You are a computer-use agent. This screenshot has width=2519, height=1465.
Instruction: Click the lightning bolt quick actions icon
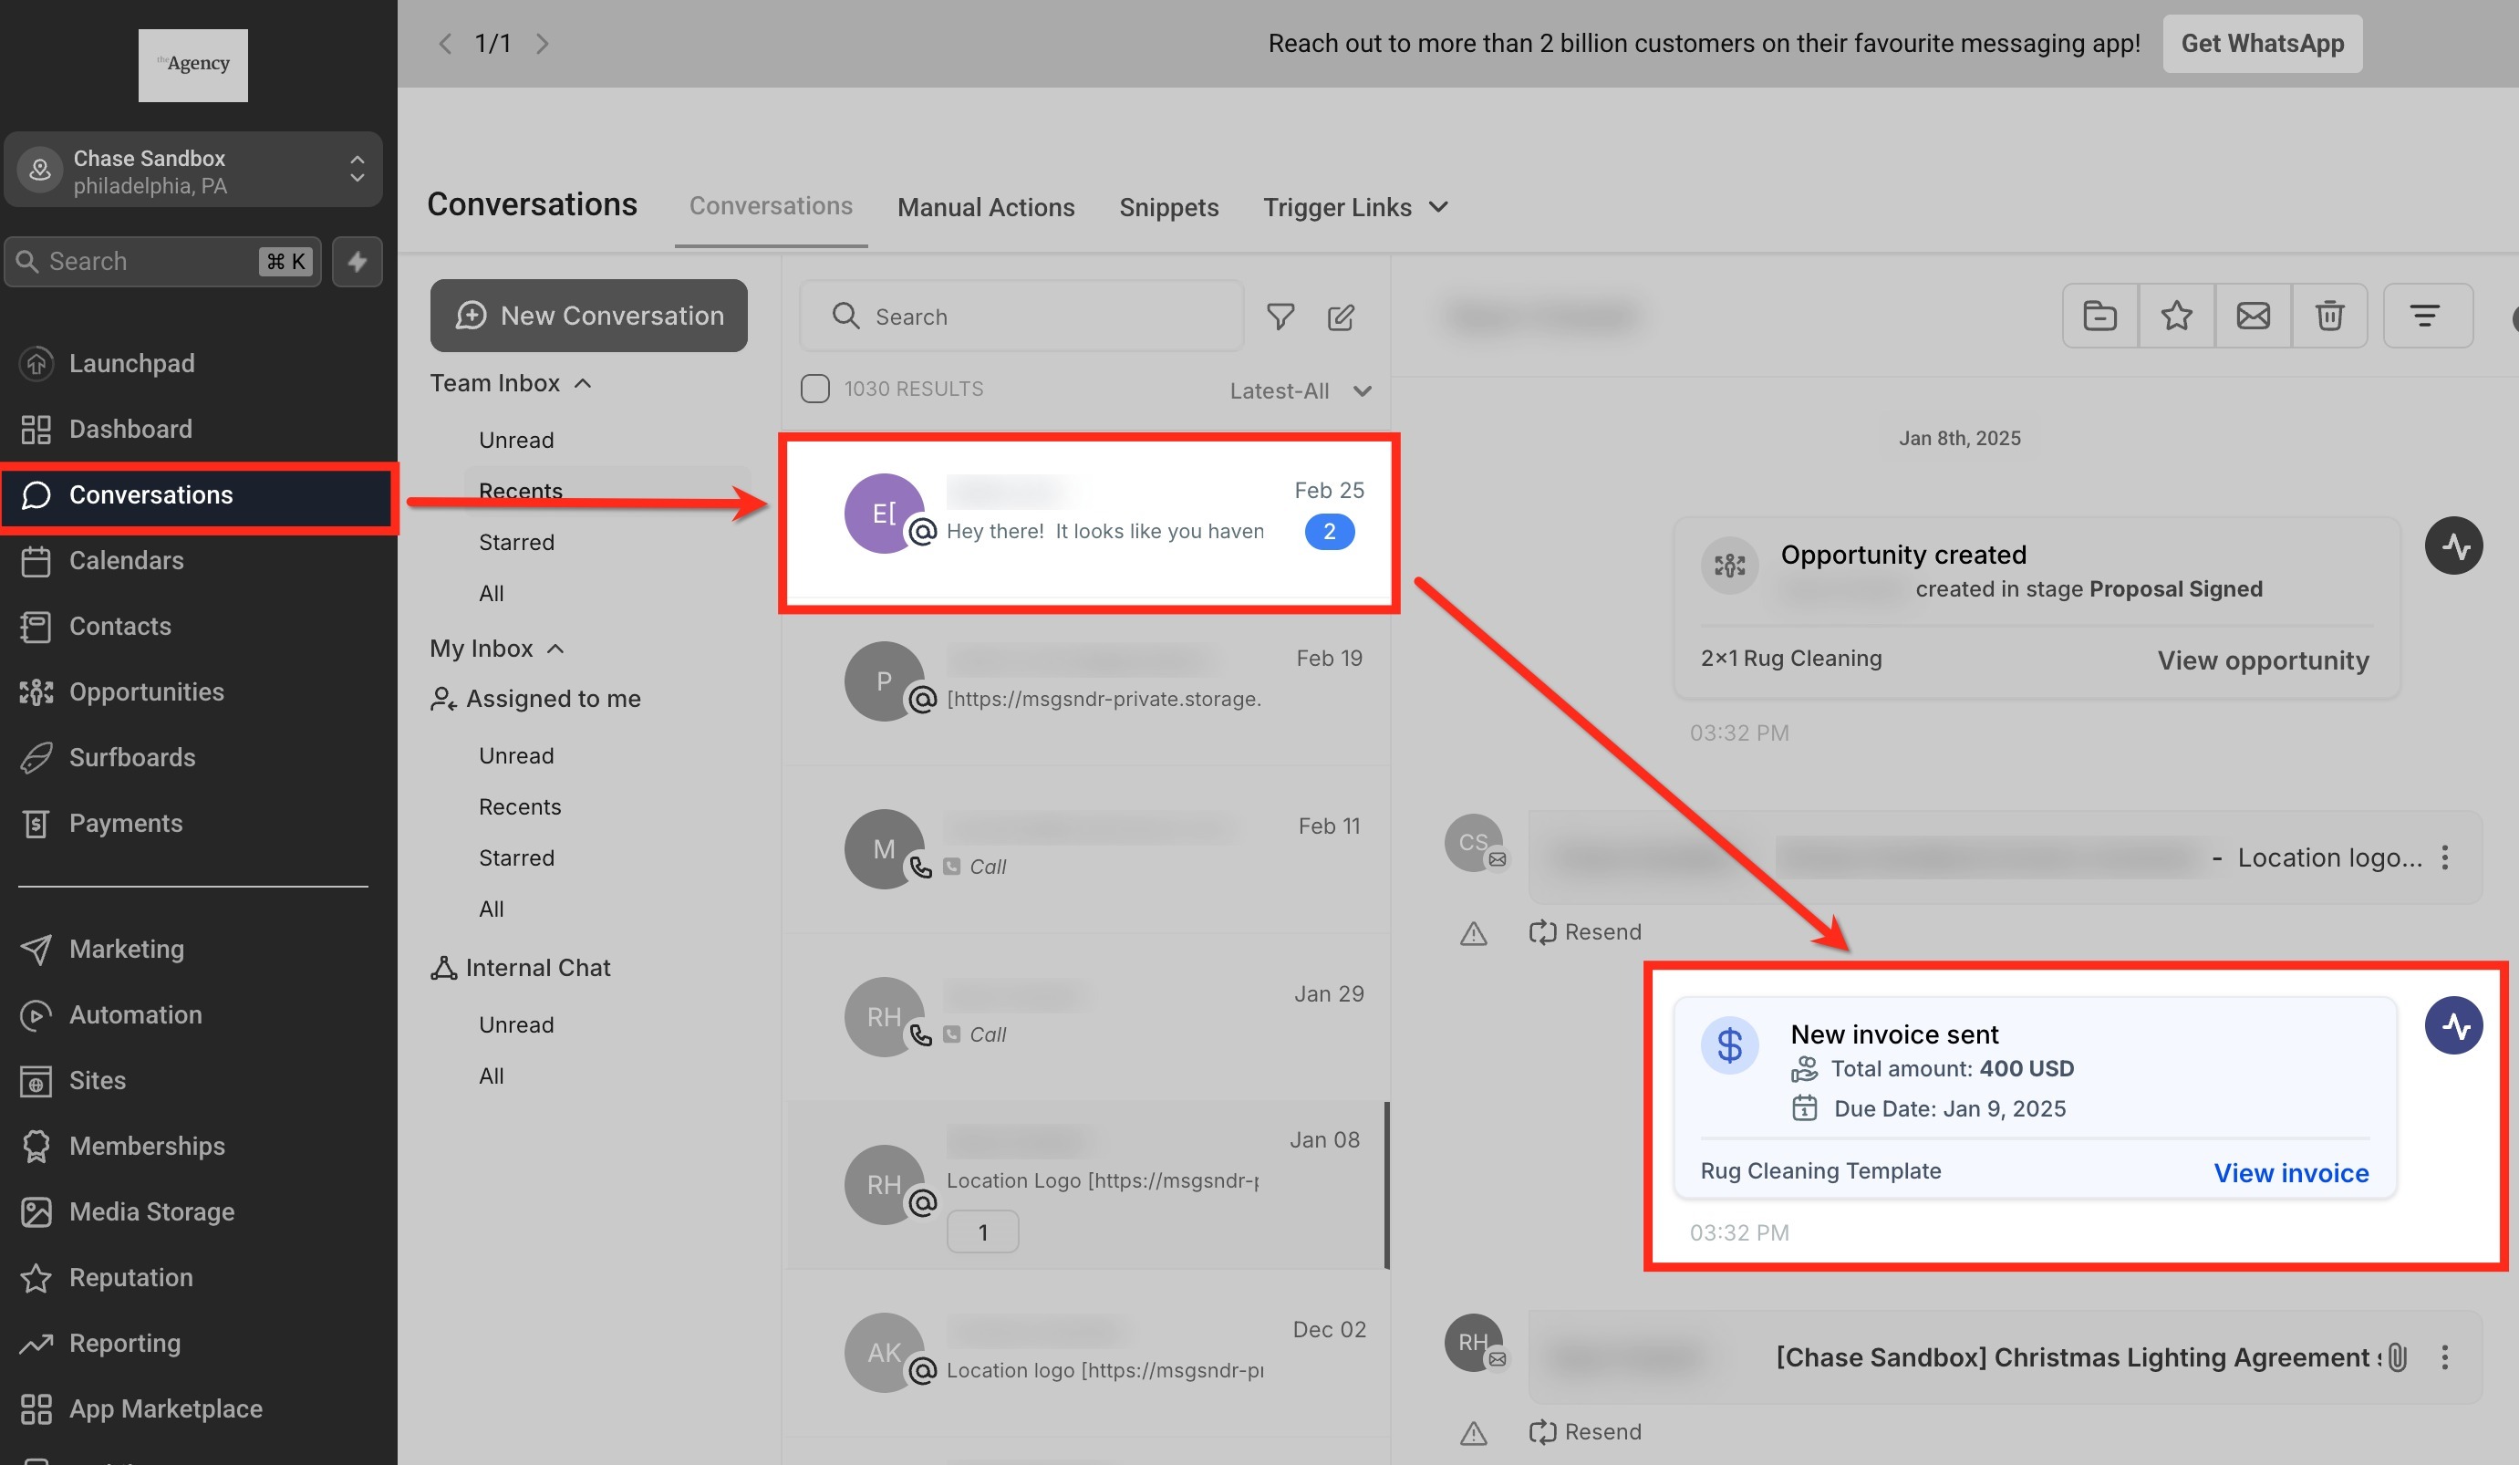357,262
